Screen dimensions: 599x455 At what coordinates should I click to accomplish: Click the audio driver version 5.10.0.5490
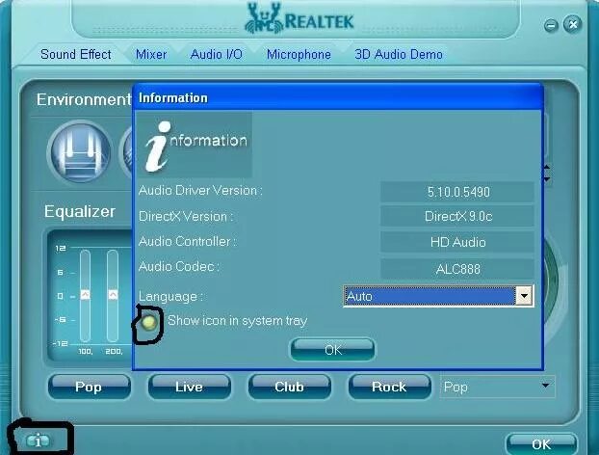tap(457, 192)
